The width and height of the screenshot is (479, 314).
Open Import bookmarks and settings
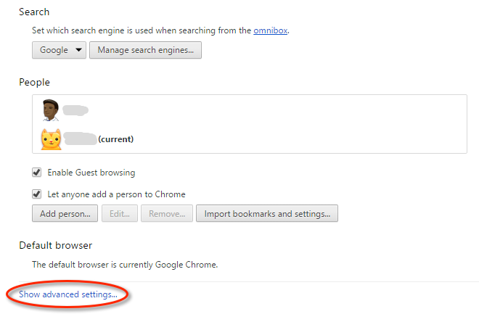pyautogui.click(x=267, y=214)
